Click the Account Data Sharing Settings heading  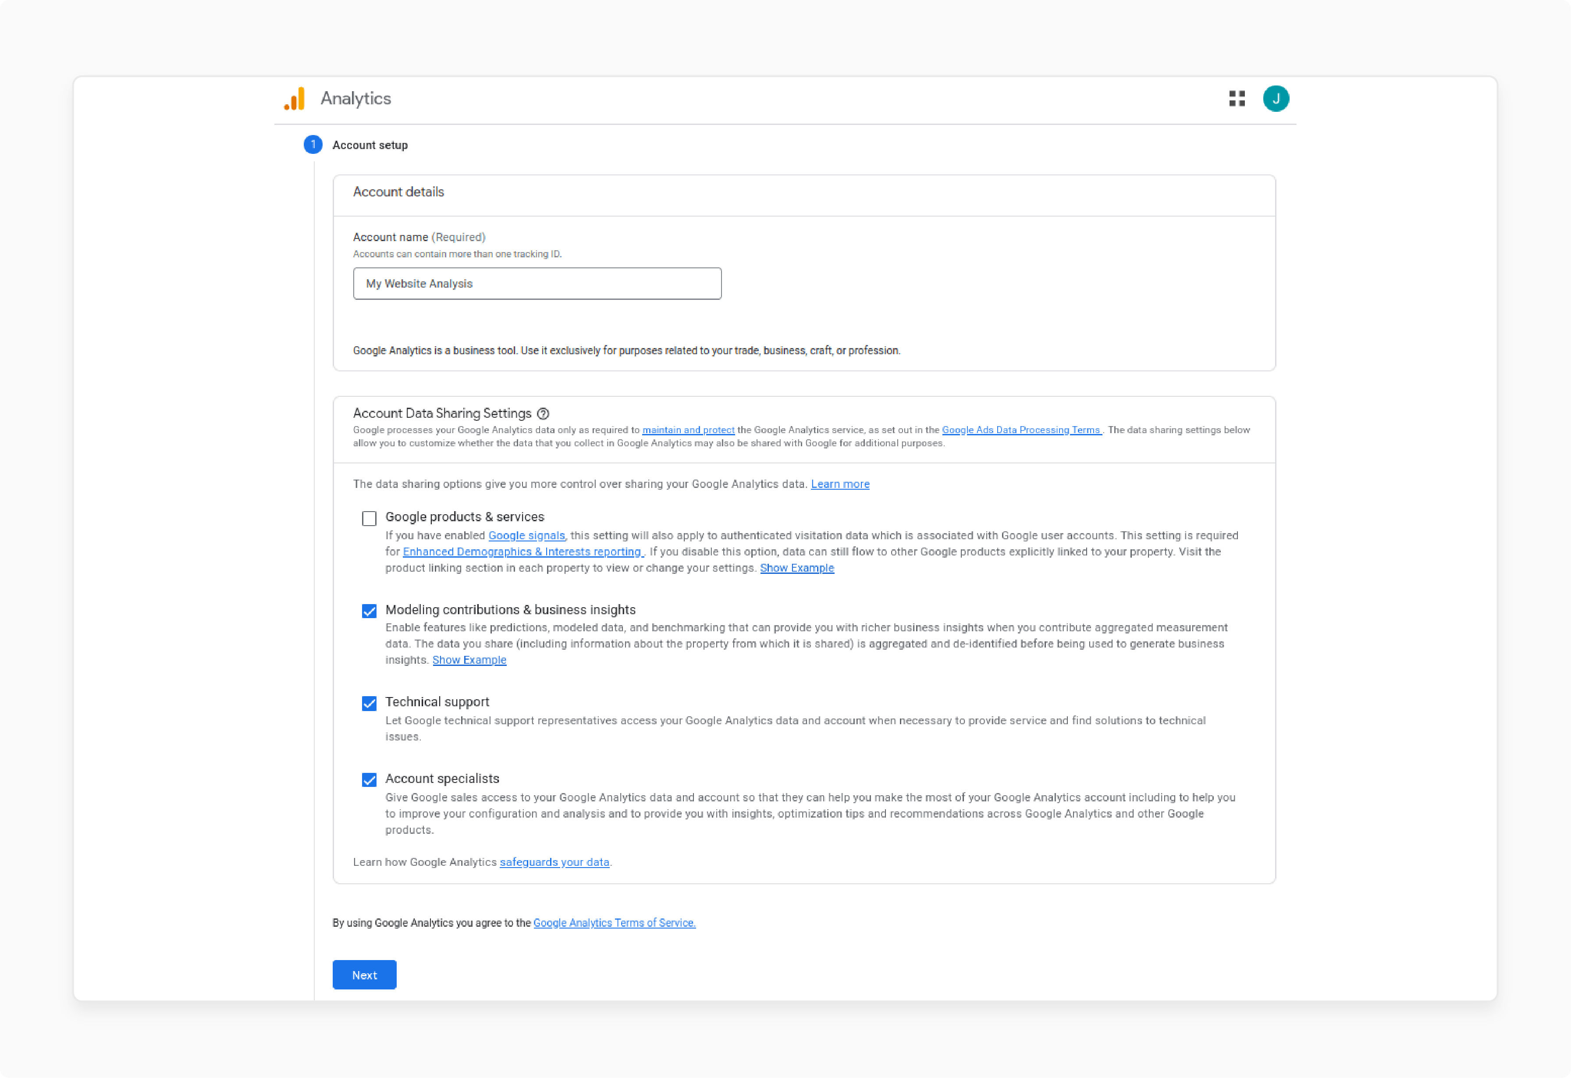pyautogui.click(x=442, y=413)
